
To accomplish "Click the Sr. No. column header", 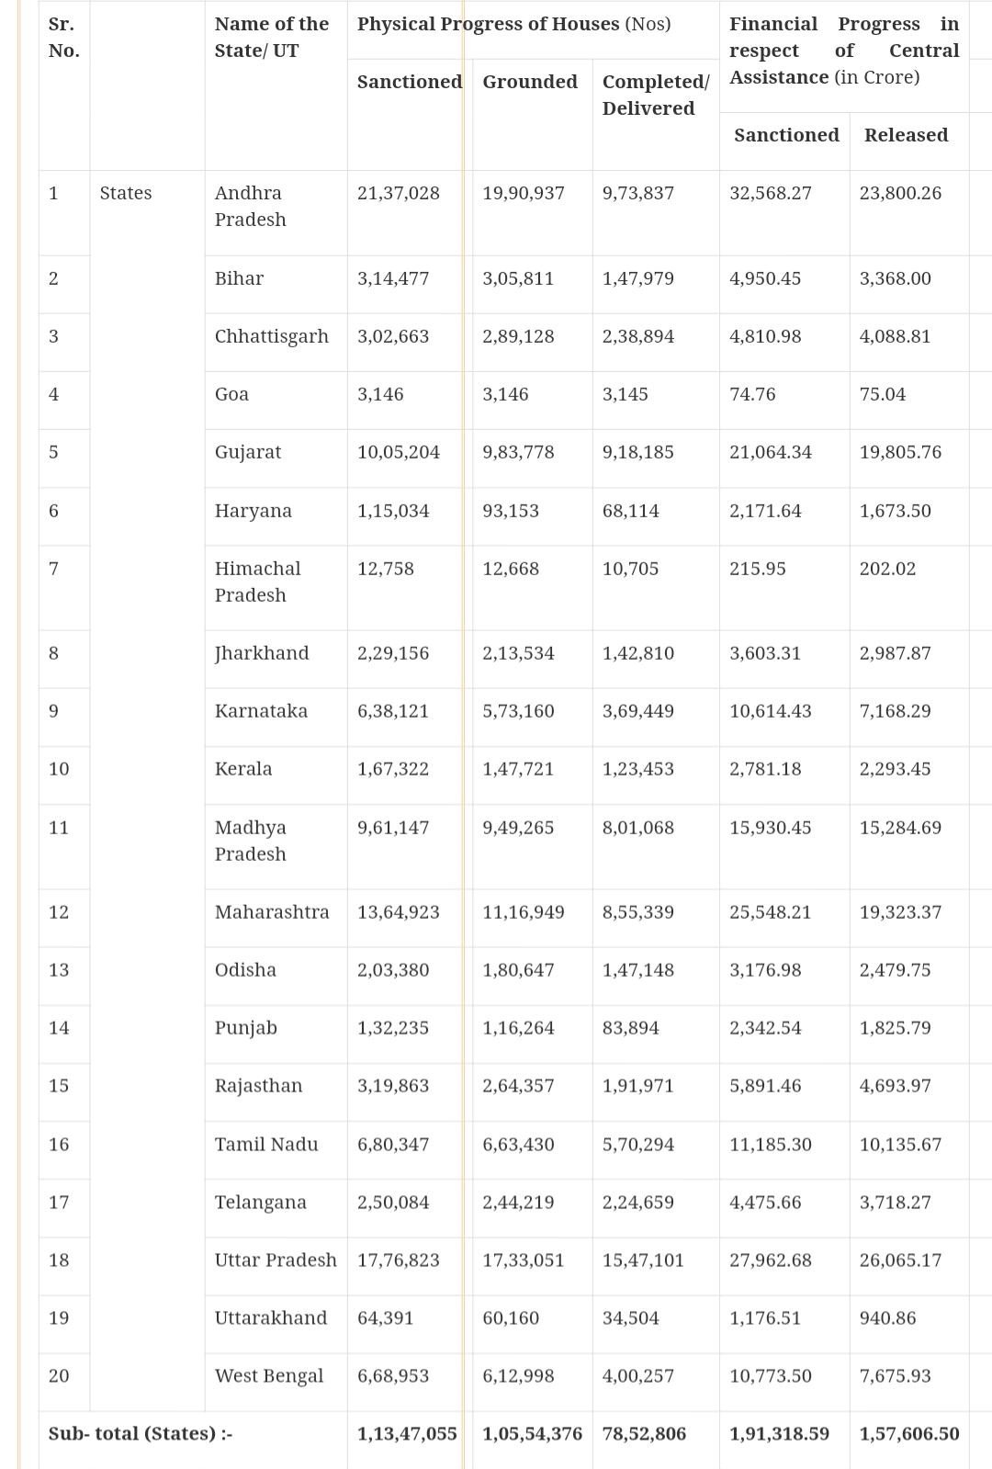I will pyautogui.click(x=63, y=37).
